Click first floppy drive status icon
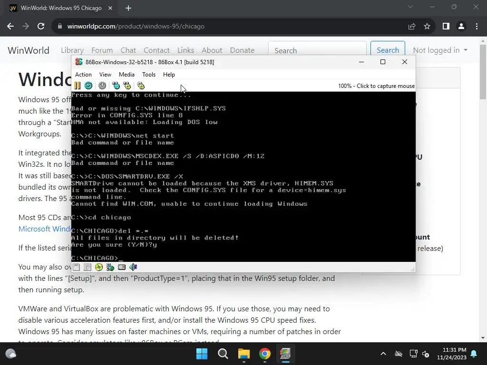This screenshot has width=487, height=365. click(x=77, y=267)
